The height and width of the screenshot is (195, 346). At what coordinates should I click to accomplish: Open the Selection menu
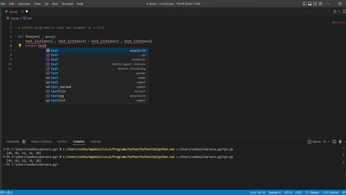click(x=24, y=4)
